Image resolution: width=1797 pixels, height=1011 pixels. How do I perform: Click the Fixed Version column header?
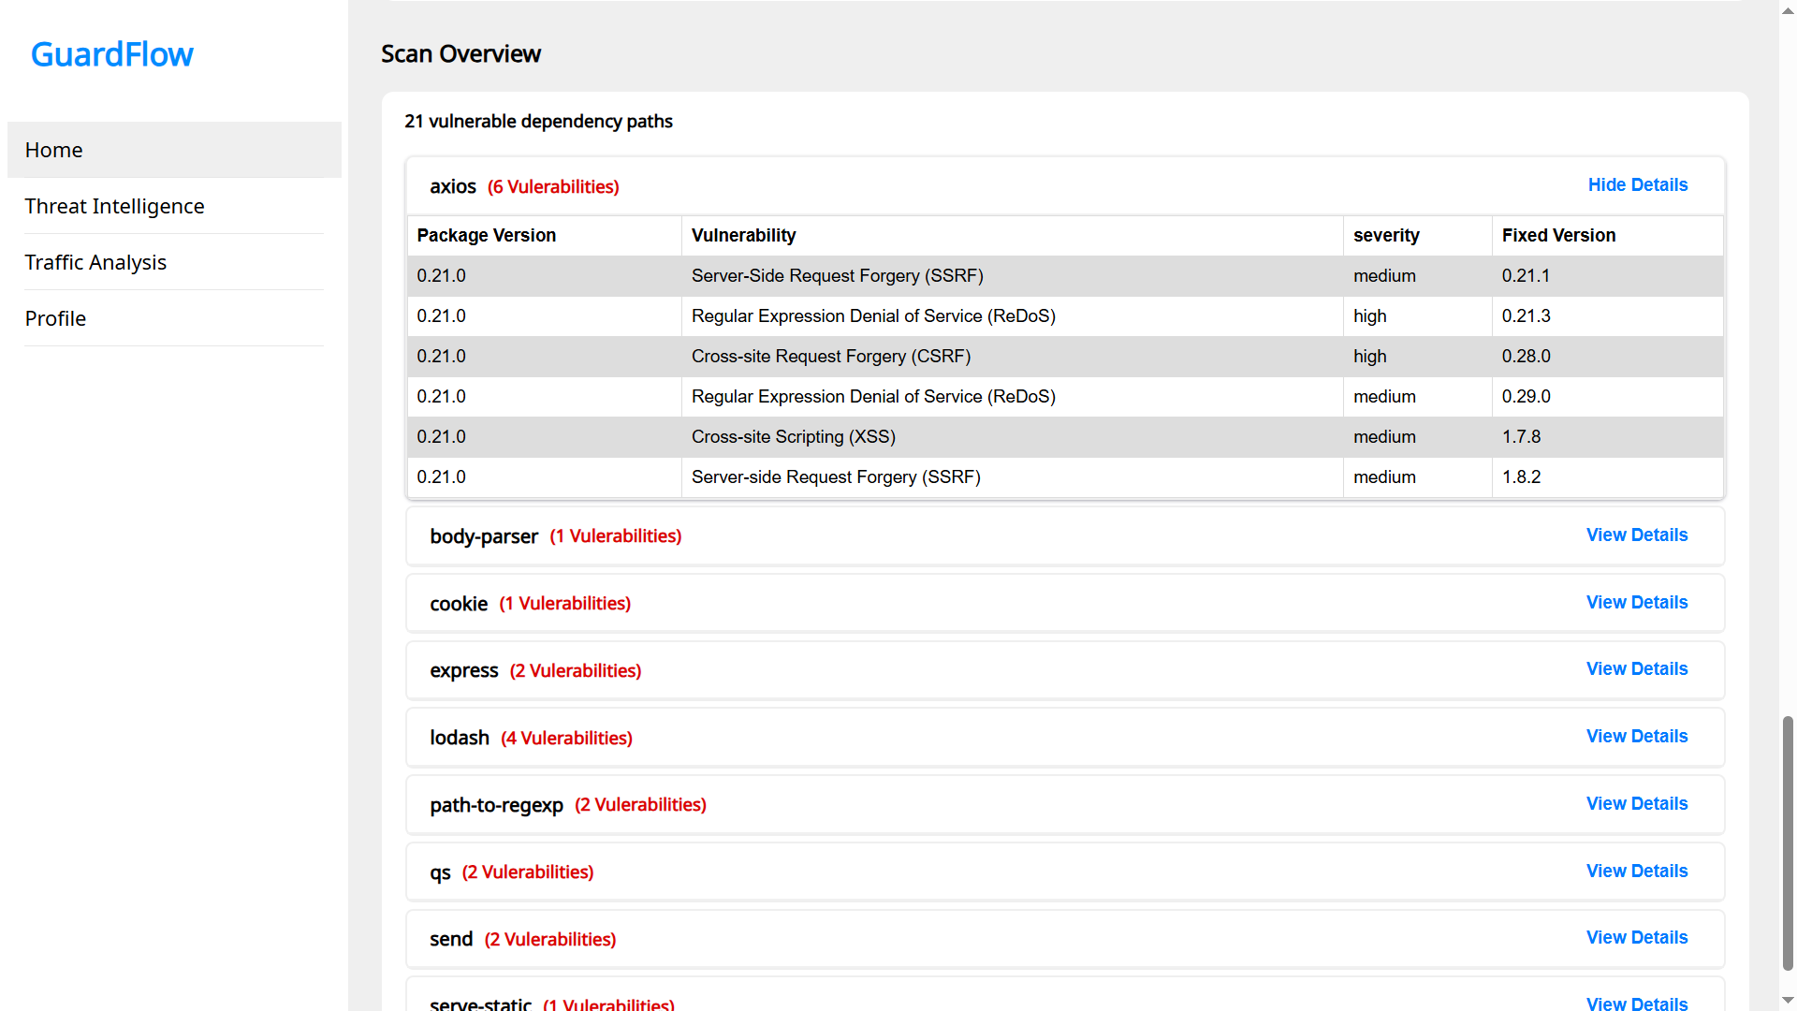coord(1558,235)
